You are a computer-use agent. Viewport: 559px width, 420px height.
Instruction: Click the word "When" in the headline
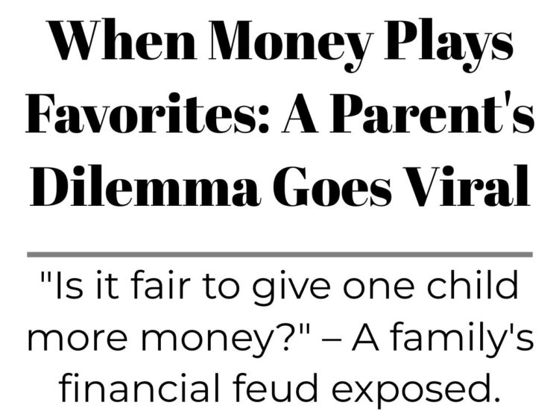click(x=123, y=40)
